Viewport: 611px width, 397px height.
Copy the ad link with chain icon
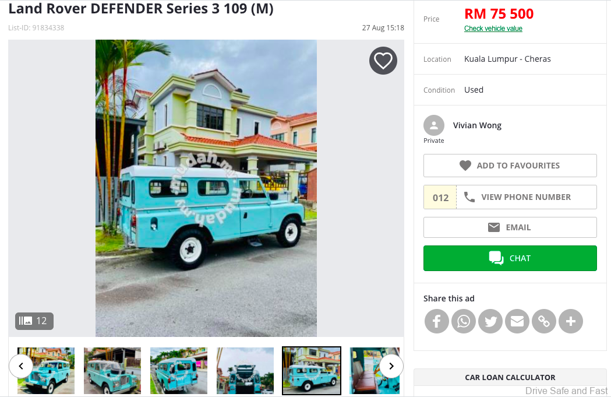543,321
